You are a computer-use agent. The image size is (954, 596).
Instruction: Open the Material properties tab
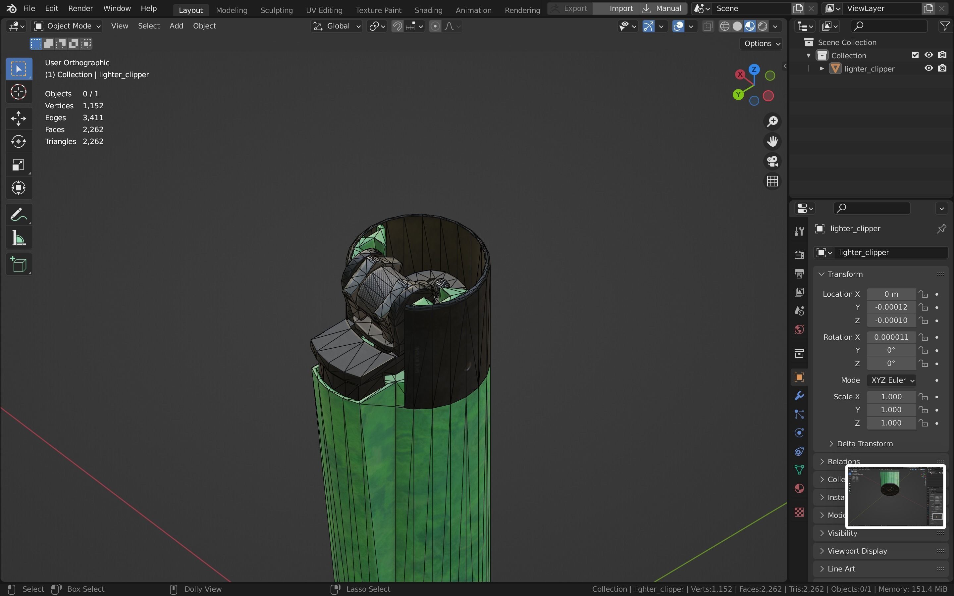pos(799,489)
